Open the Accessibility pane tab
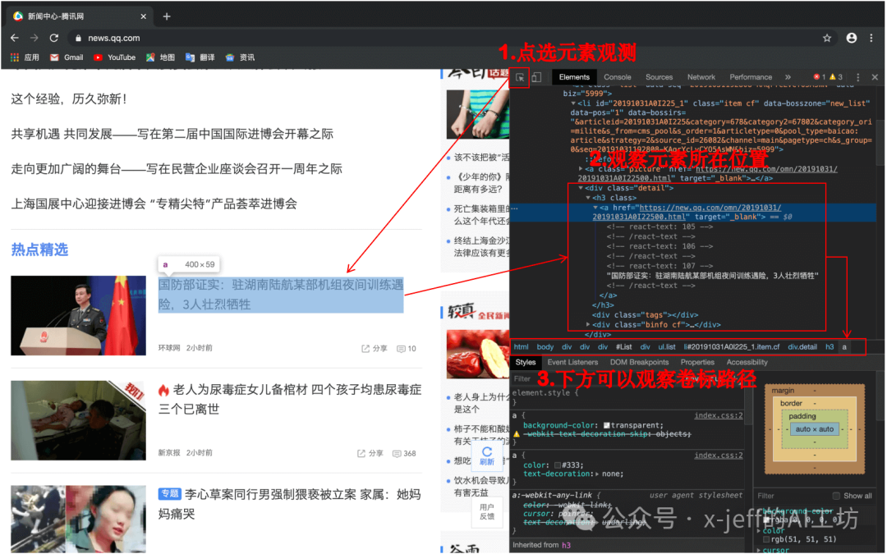The width and height of the screenshot is (887, 554). (747, 363)
